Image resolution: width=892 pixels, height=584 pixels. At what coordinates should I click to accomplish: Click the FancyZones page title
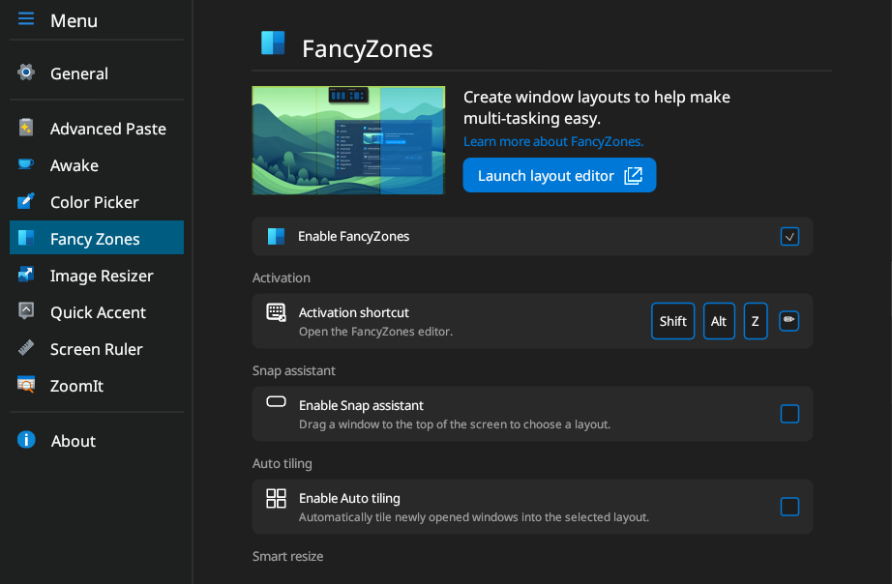point(368,48)
